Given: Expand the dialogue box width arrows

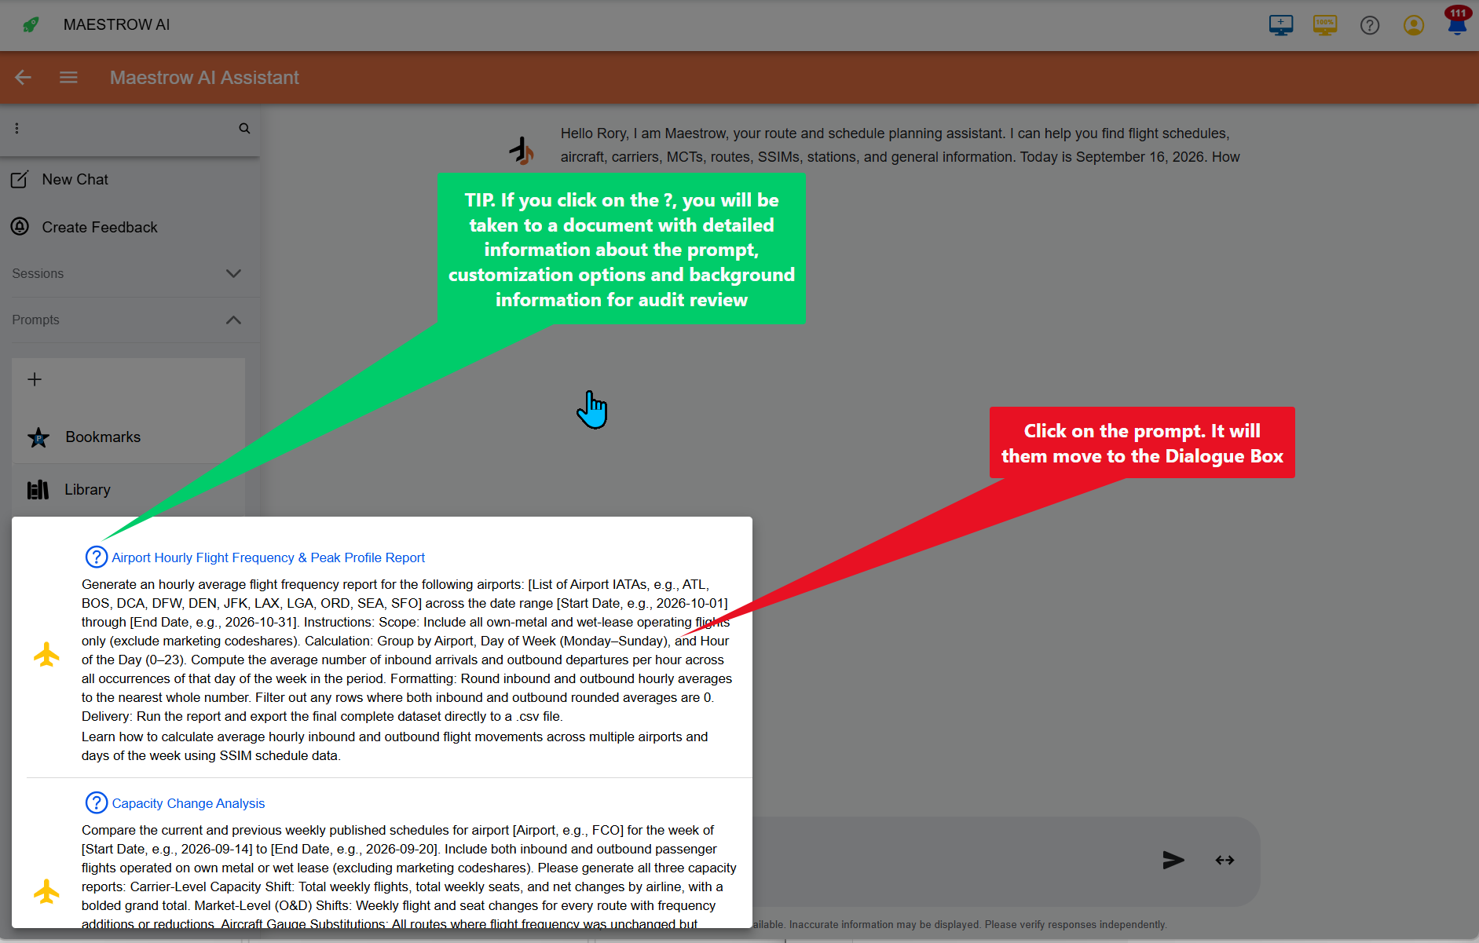Looking at the screenshot, I should (x=1225, y=860).
